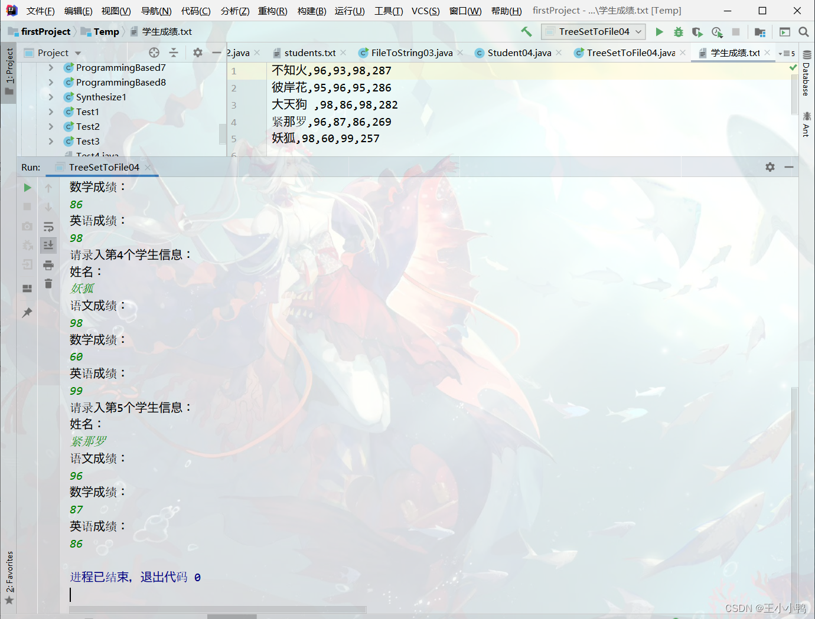Pin the Run tab with the pin icon
This screenshot has width=815, height=619.
pos(27,312)
